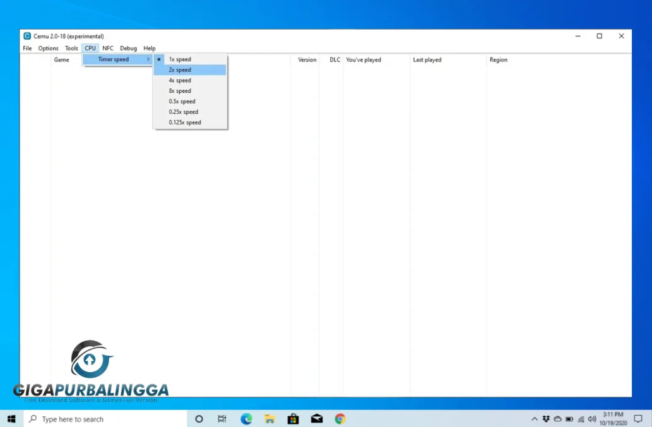
Task: Open the File menu
Action: click(x=27, y=49)
